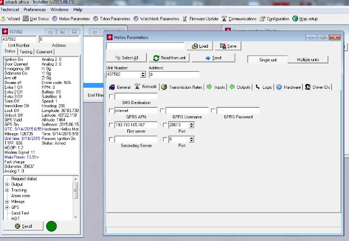
Task: Switch to the Transmission Rates tab
Action: (182, 87)
